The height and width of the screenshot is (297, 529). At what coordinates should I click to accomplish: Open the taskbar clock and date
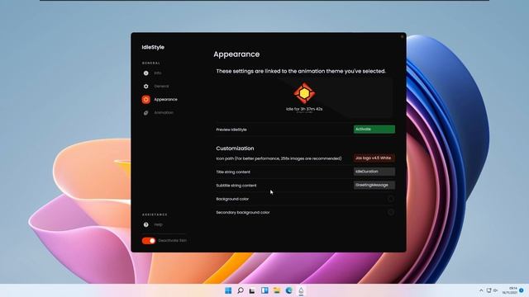[x=510, y=290]
